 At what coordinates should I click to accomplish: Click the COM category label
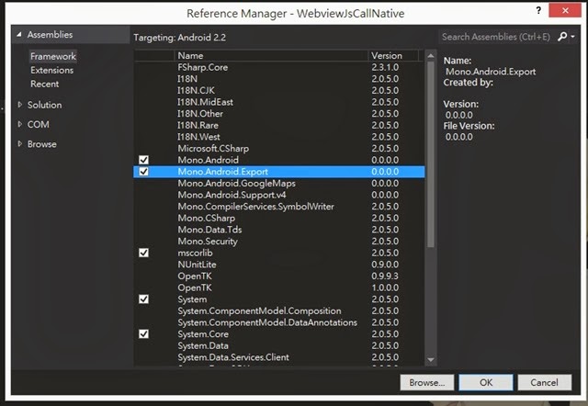[39, 124]
